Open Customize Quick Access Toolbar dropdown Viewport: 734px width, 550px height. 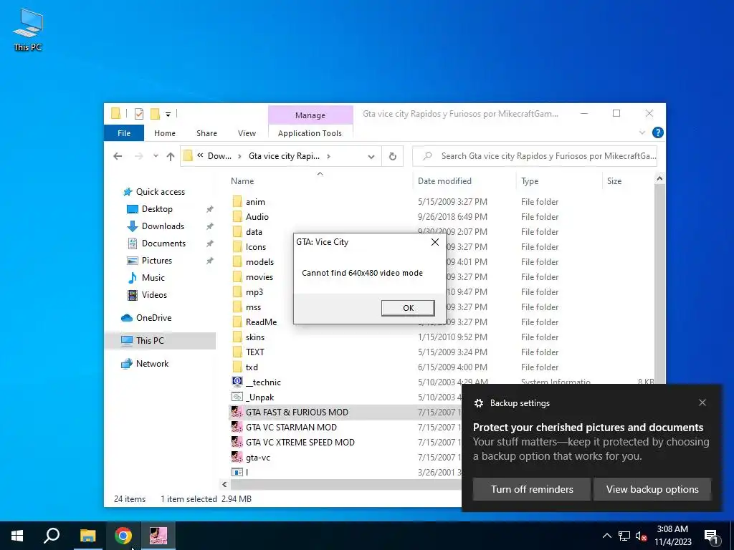[x=168, y=114]
